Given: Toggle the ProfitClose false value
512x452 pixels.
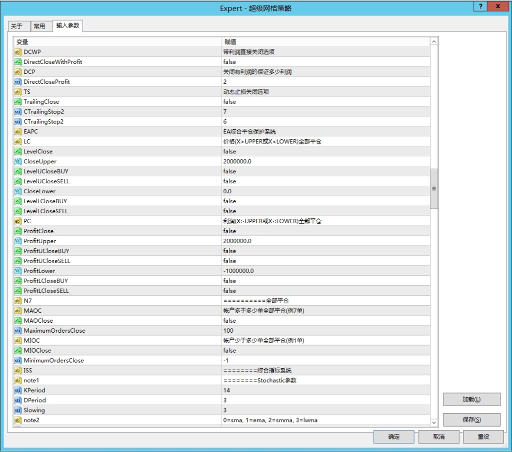Looking at the screenshot, I should pos(230,231).
